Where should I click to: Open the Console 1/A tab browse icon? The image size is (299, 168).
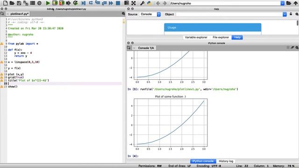pyautogui.click(x=129, y=48)
